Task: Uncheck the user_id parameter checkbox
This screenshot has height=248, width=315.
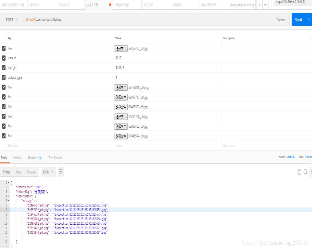Action: pyautogui.click(x=4, y=58)
